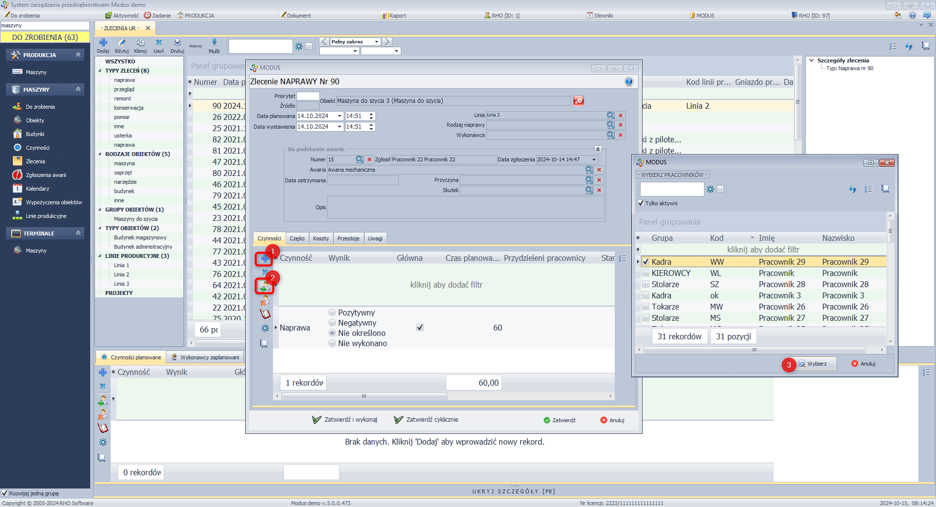
Task: Check the KIEROWCY row checkbox
Action: pyautogui.click(x=645, y=273)
